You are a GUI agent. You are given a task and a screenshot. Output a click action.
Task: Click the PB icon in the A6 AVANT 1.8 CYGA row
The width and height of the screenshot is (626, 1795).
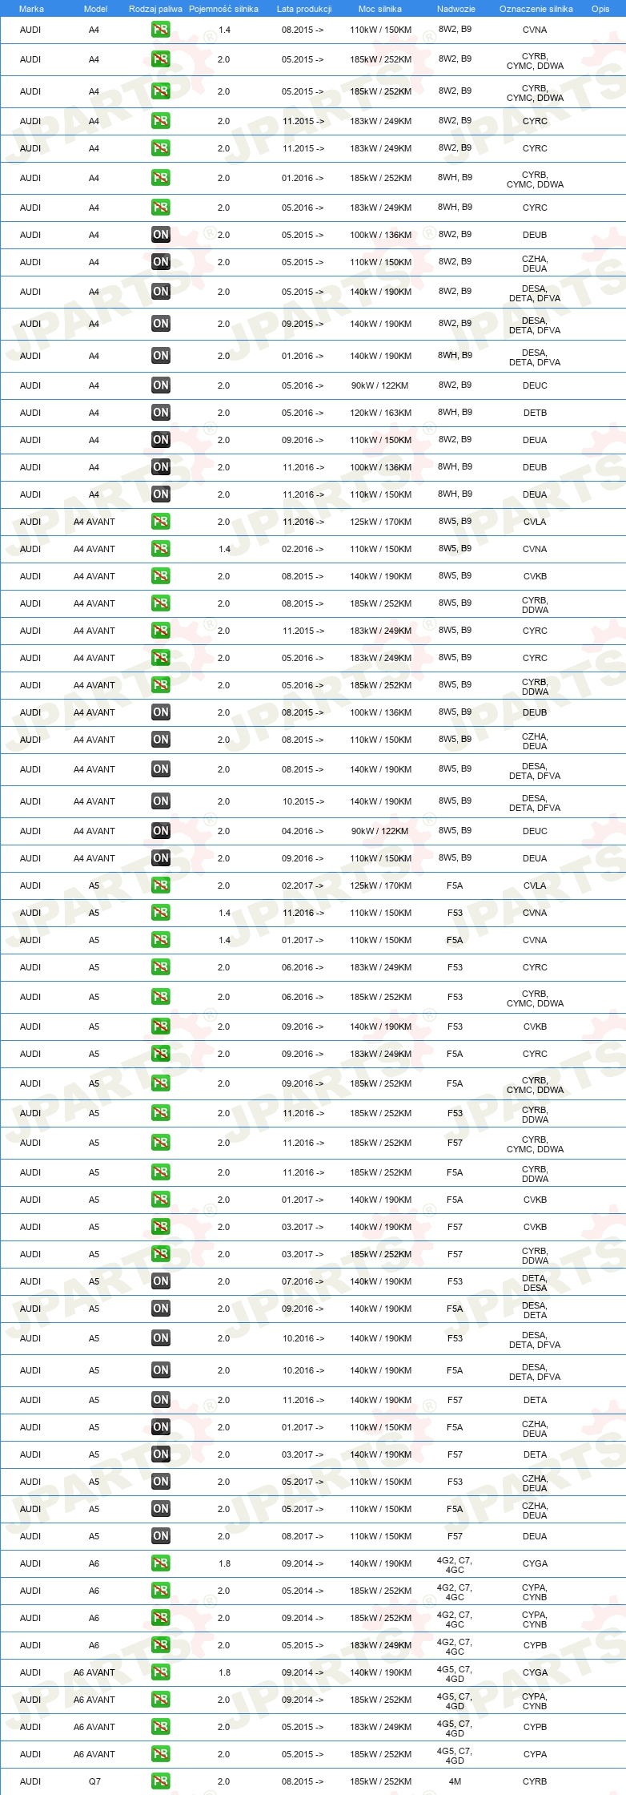point(160,1672)
